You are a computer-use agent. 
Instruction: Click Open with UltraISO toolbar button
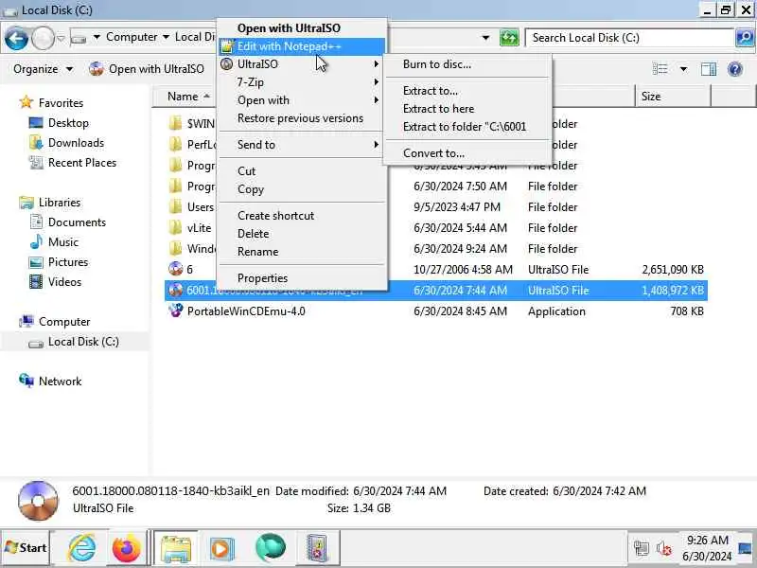(147, 69)
